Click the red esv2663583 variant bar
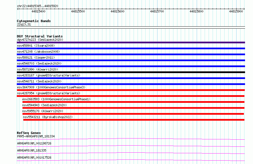The image size is (253, 164). point(133,102)
